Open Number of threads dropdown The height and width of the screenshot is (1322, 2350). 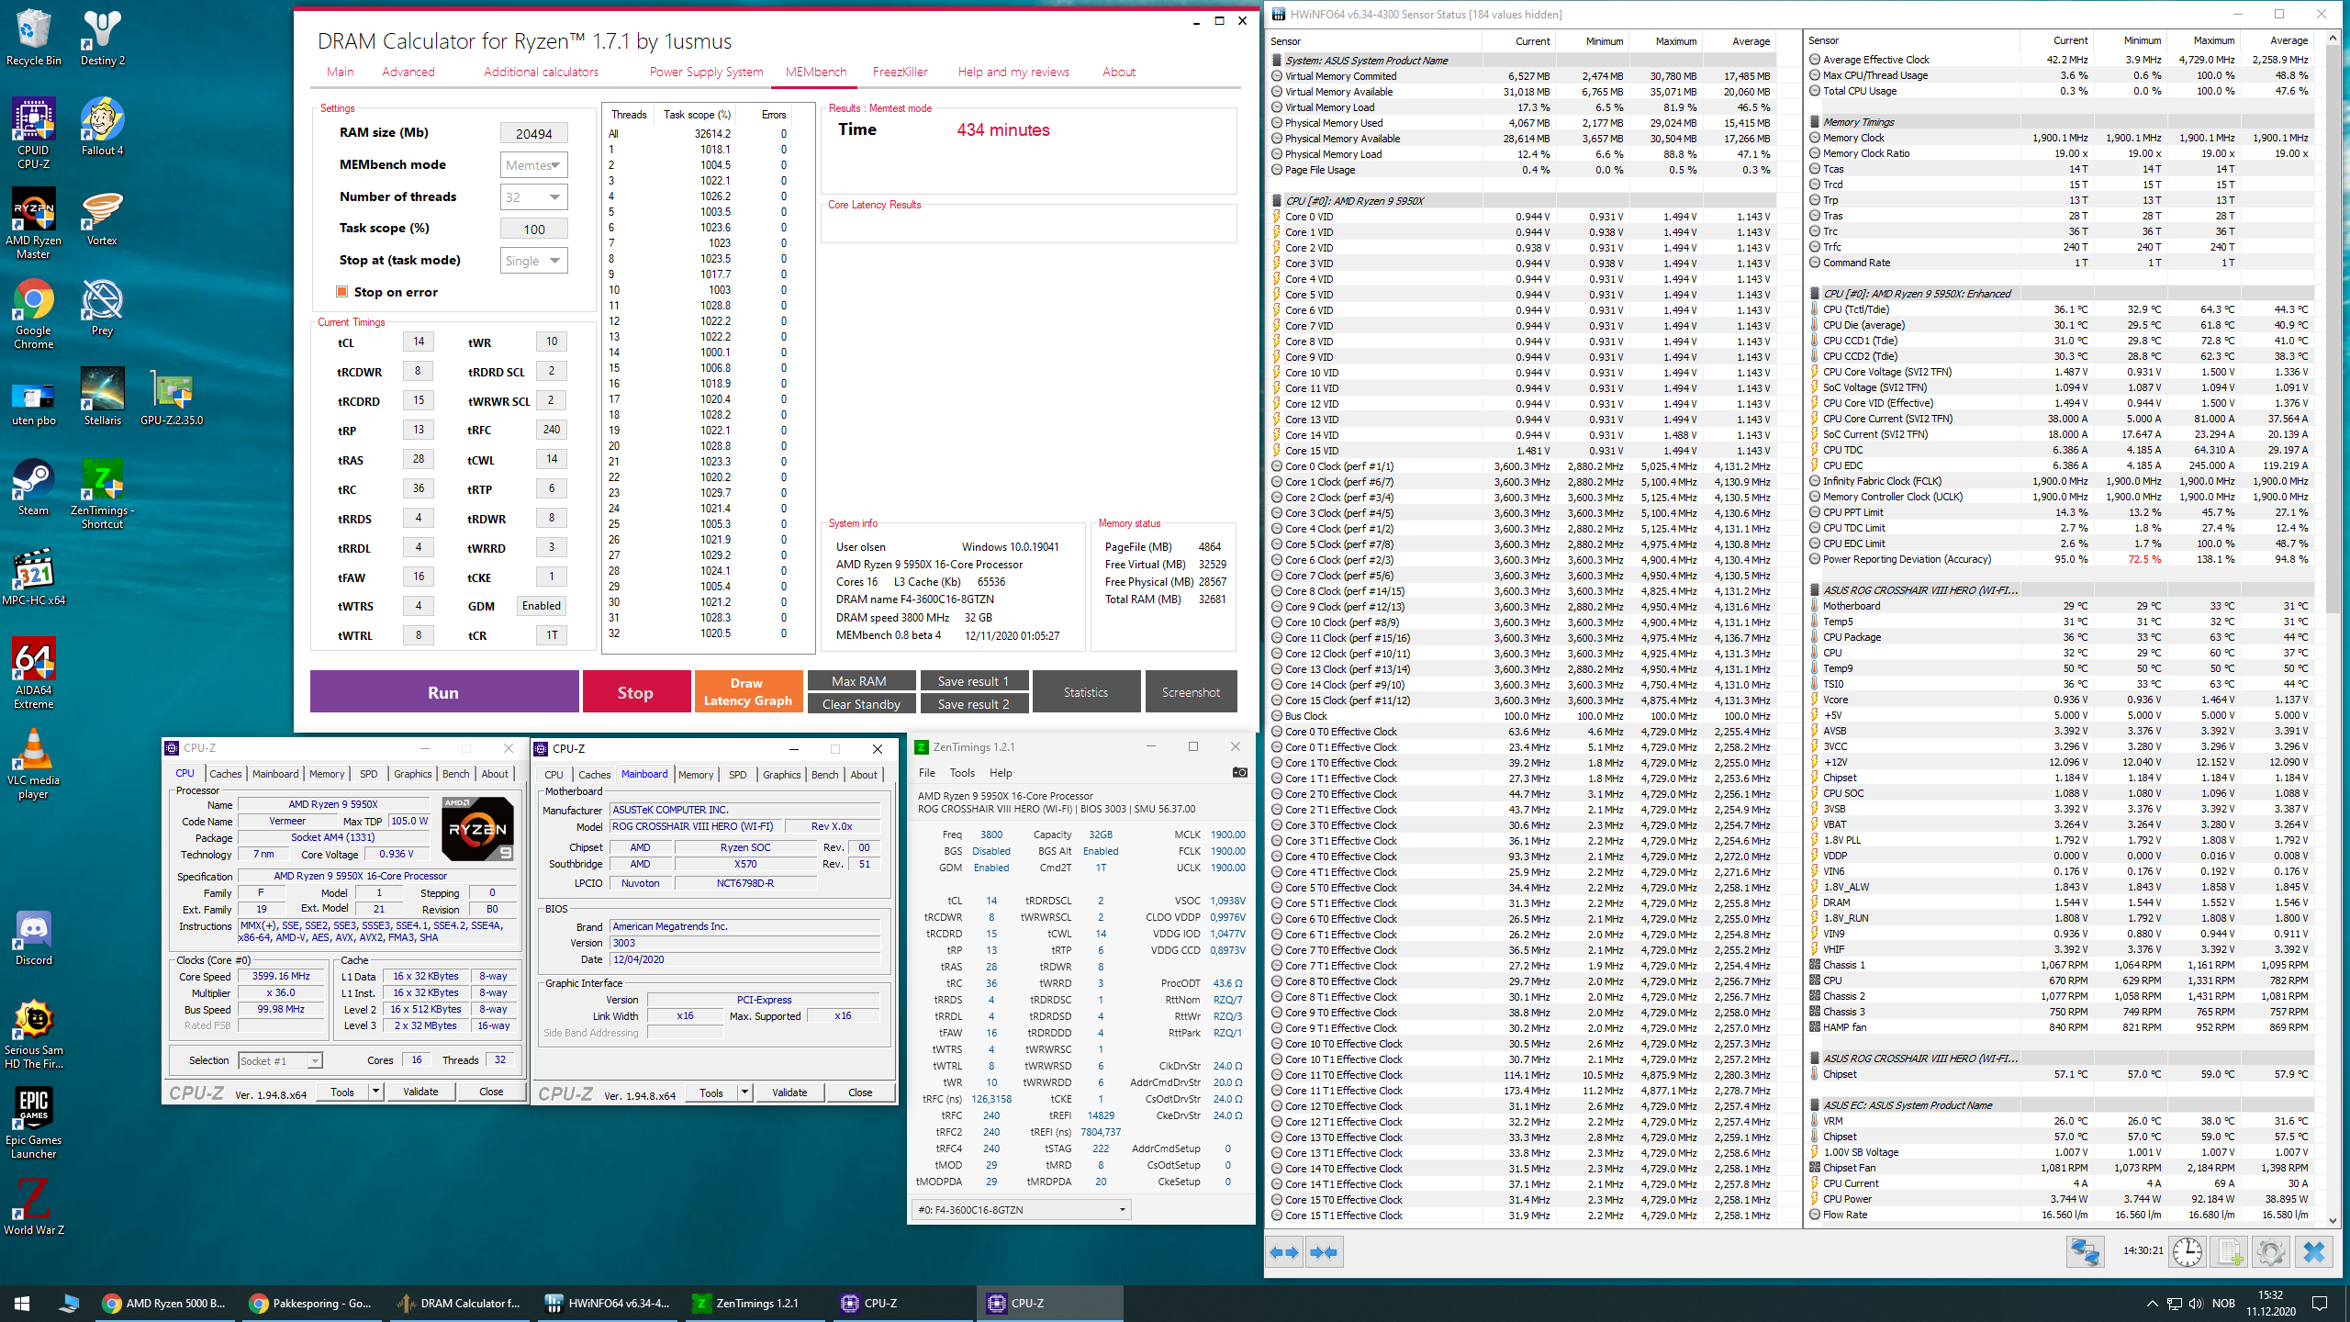(533, 197)
